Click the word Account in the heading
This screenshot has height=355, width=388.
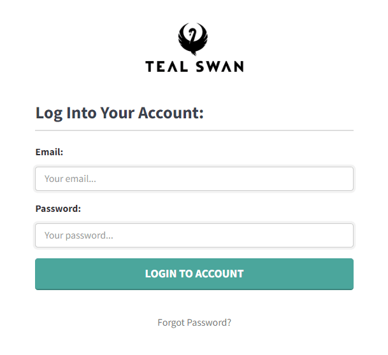coord(171,113)
